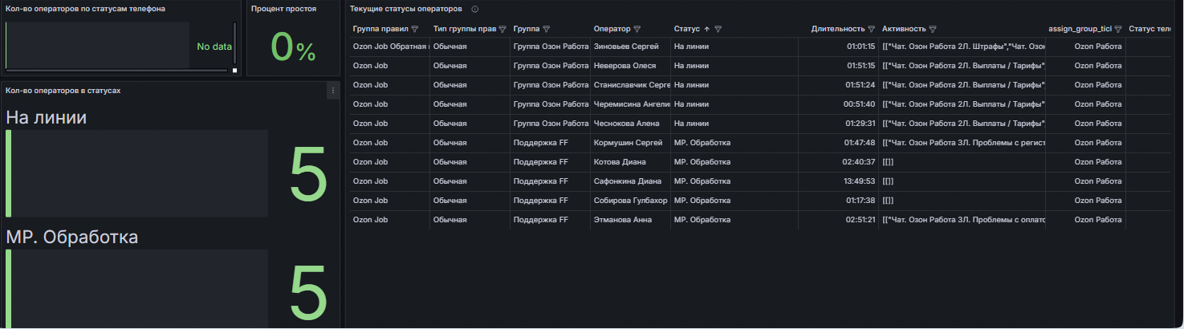
Task: Open filter for Тип группы прав column
Action: pos(502,29)
